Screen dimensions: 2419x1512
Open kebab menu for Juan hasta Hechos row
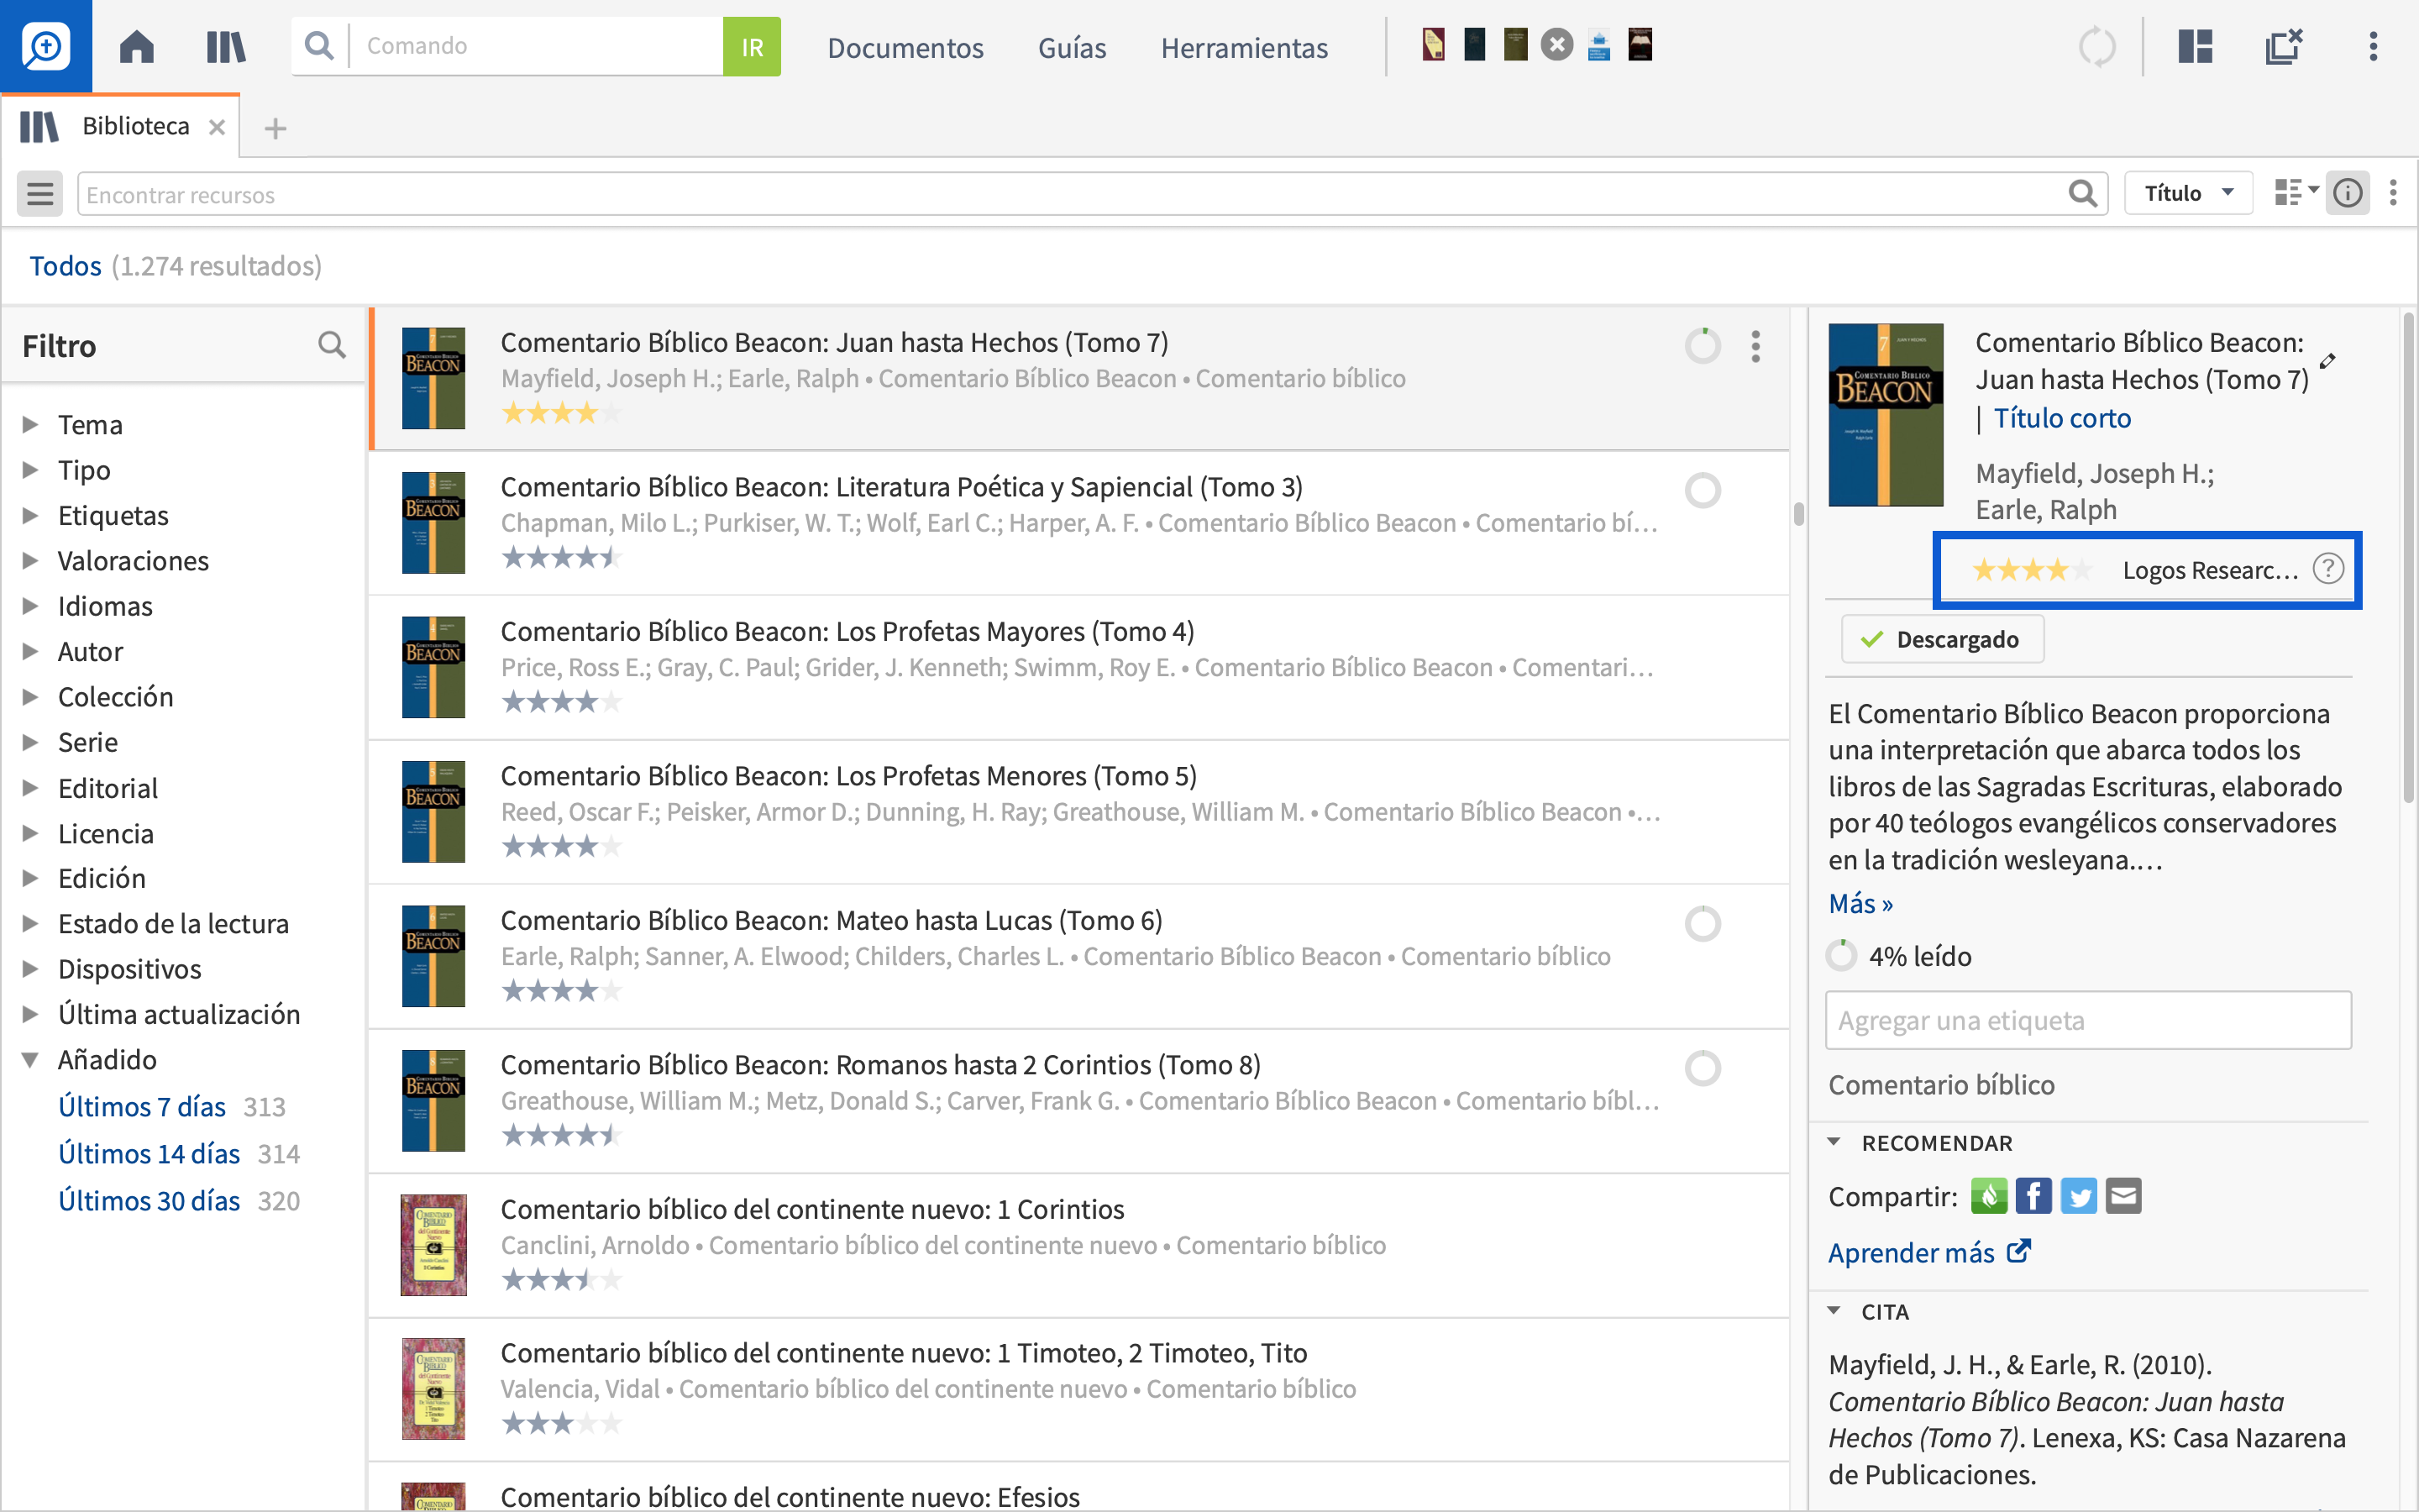(x=1755, y=346)
